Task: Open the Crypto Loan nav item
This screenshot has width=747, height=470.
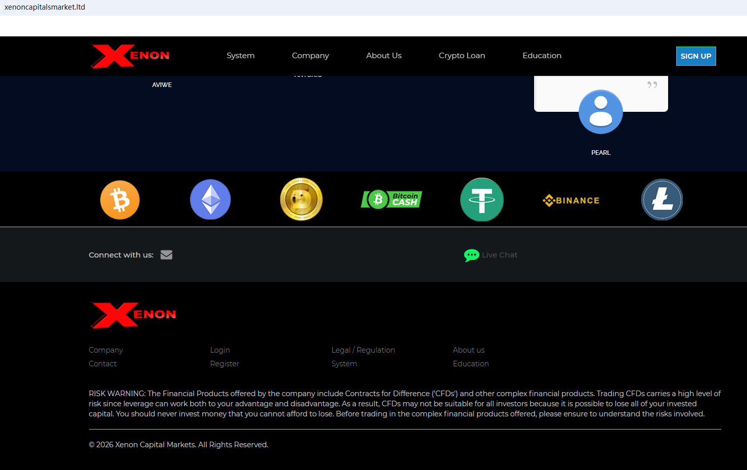Action: 462,56
